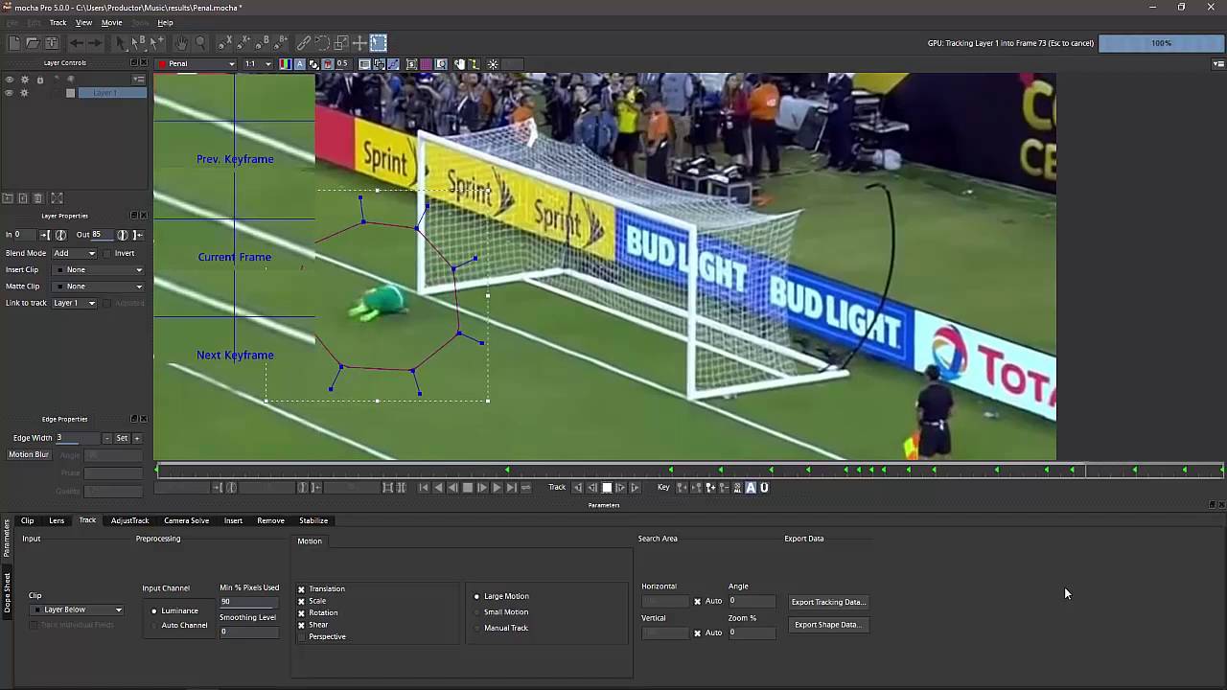Uncheck the Shear motion checkbox
Image resolution: width=1227 pixels, height=690 pixels.
tap(301, 625)
